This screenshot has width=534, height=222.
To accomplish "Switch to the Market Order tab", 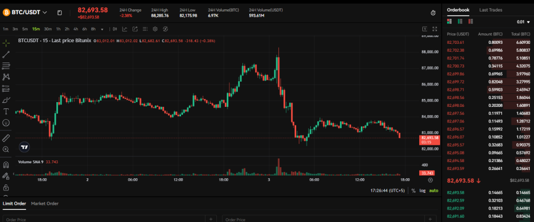I will point(45,204).
